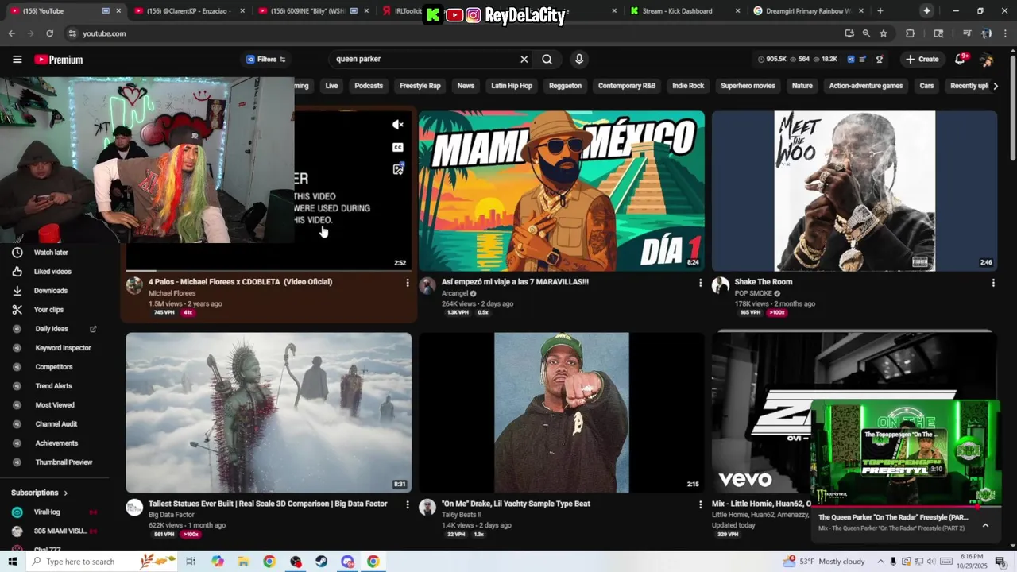The height and width of the screenshot is (572, 1017).
Task: Select the Reggaeton chip
Action: 566,86
